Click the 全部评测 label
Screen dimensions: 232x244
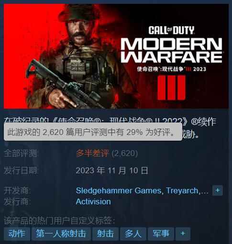tap(21, 154)
